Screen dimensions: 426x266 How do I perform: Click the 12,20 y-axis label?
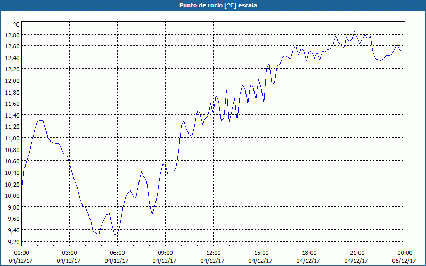[x=12, y=69]
